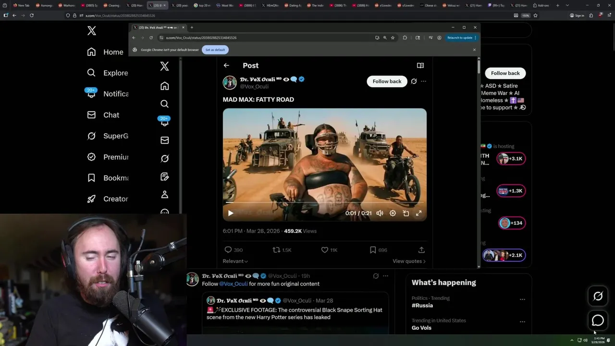Viewport: 615px width, 346px height.
Task: Open Creator item in background X sidebar
Action: pyautogui.click(x=108, y=199)
